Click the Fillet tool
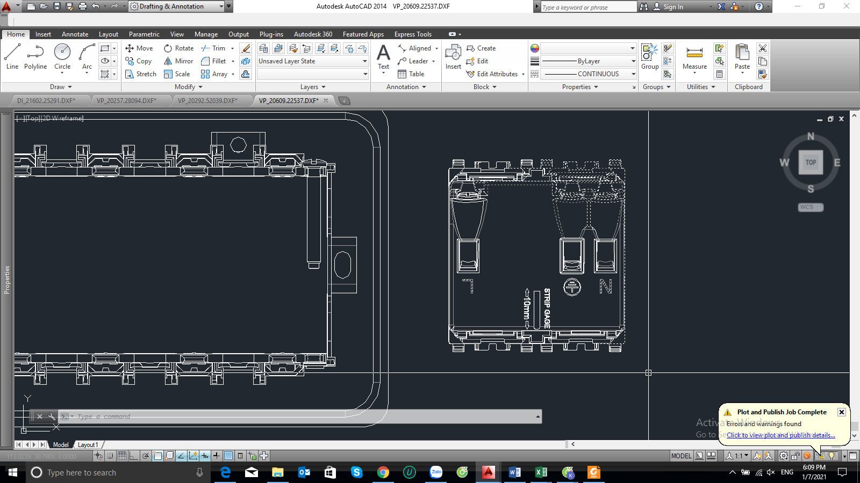 coord(213,61)
